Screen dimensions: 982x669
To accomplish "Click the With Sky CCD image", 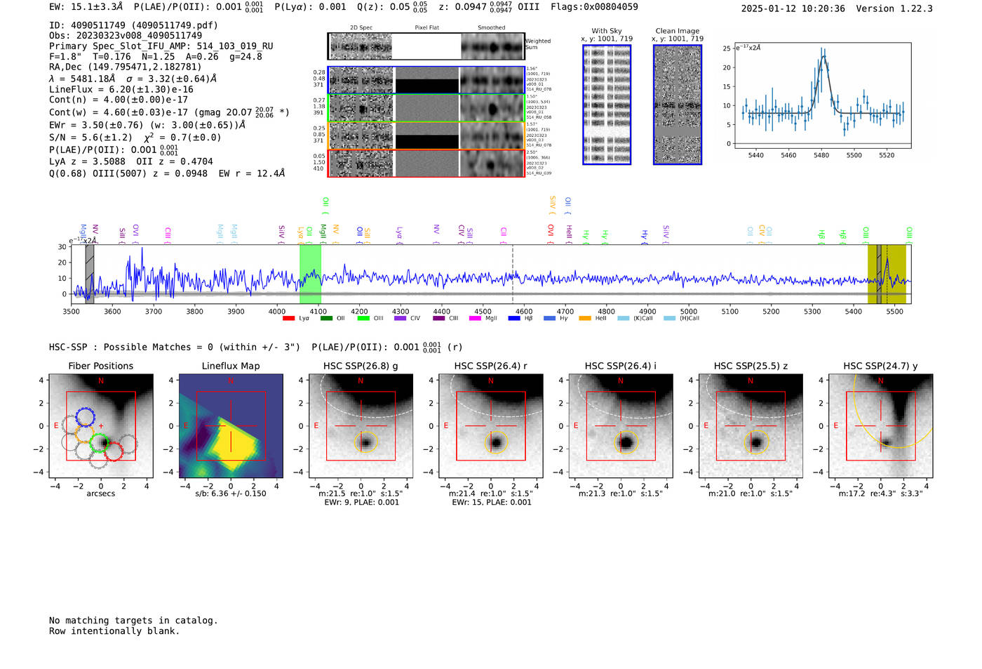I will coord(607,105).
